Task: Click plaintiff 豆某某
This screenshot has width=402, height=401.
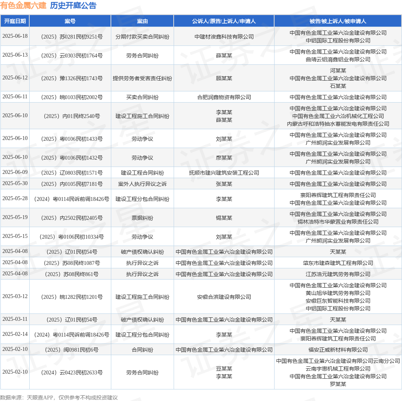Action: (224, 369)
